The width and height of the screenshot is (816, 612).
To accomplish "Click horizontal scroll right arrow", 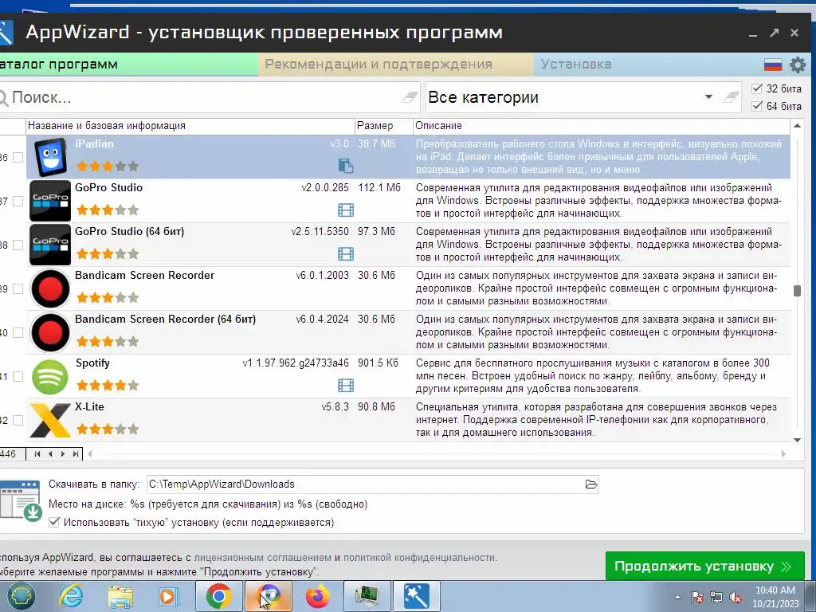I will [784, 453].
